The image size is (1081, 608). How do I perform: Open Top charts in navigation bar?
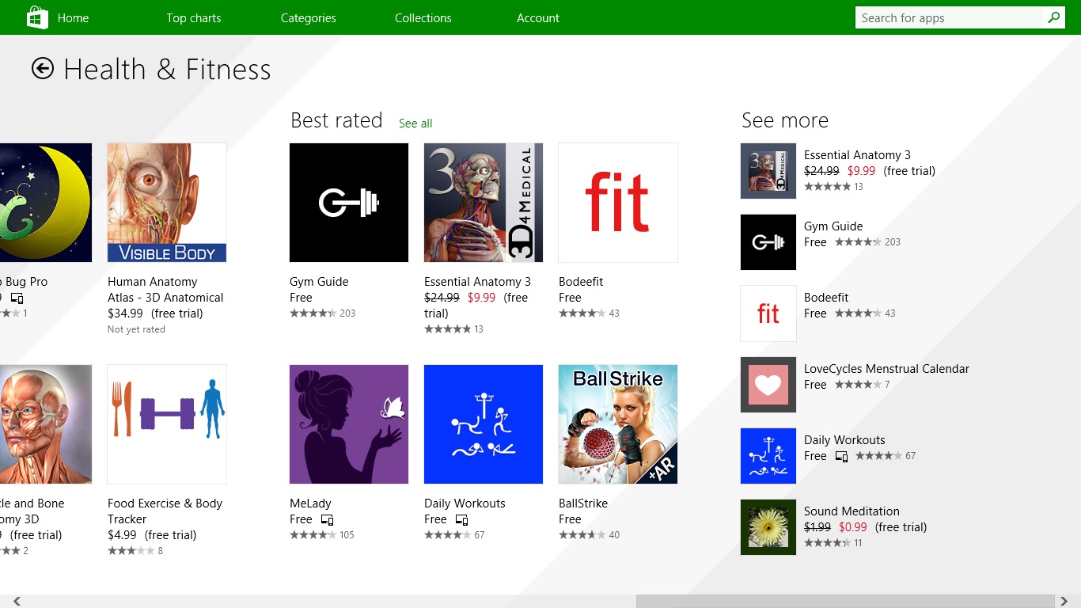(194, 17)
